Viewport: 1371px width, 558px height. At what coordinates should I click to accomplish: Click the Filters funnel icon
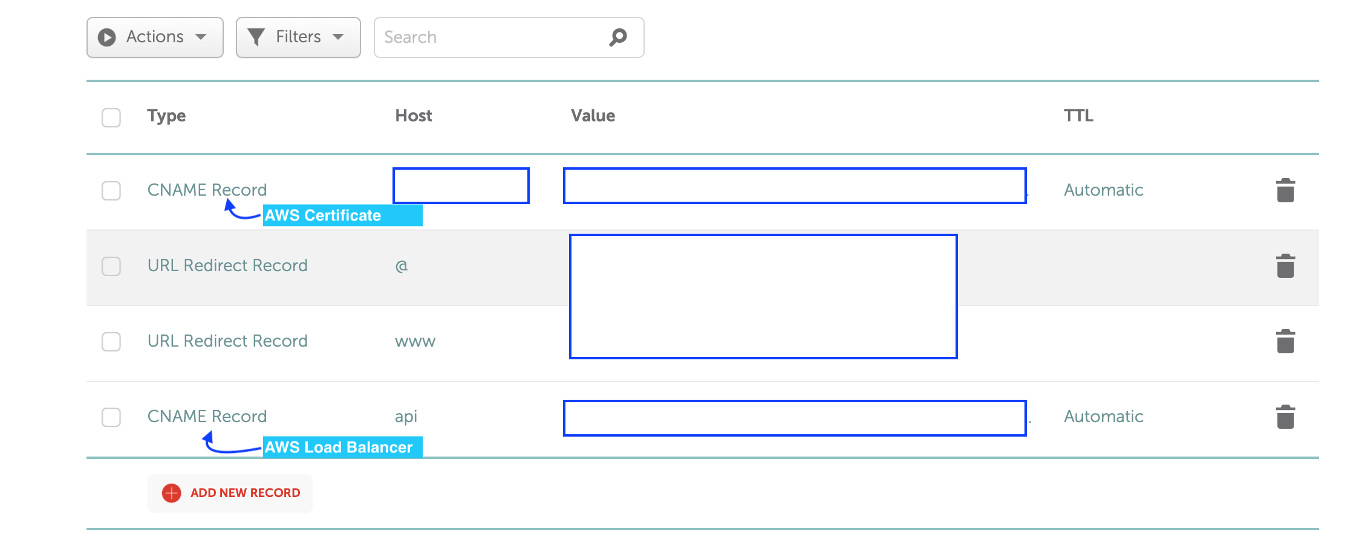(x=256, y=37)
